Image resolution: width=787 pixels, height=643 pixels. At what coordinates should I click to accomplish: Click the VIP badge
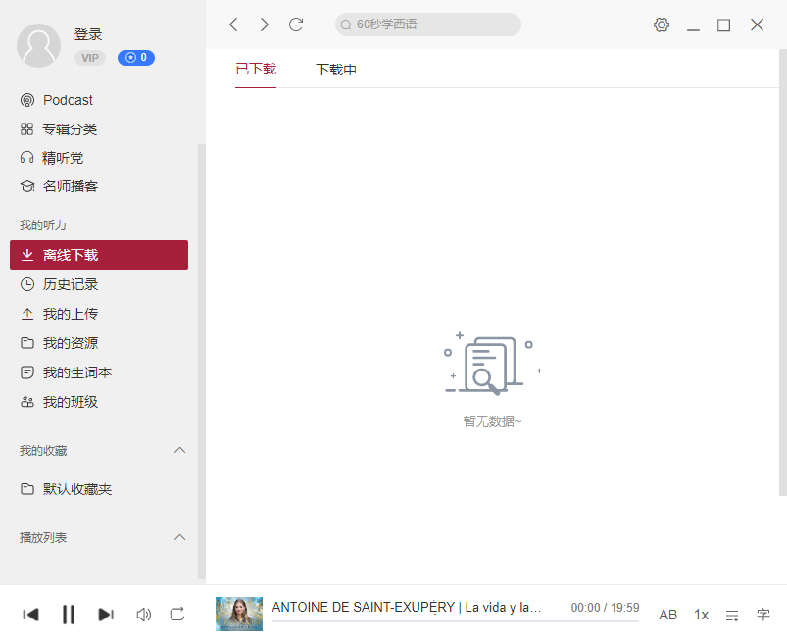pos(90,58)
